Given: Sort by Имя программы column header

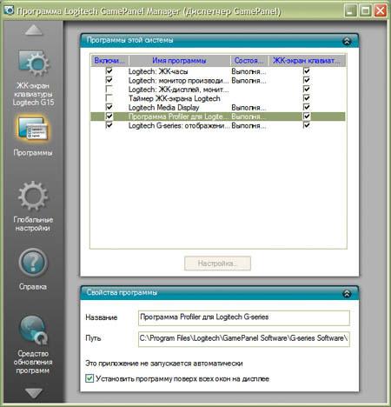Looking at the screenshot, I should pyautogui.click(x=179, y=61).
